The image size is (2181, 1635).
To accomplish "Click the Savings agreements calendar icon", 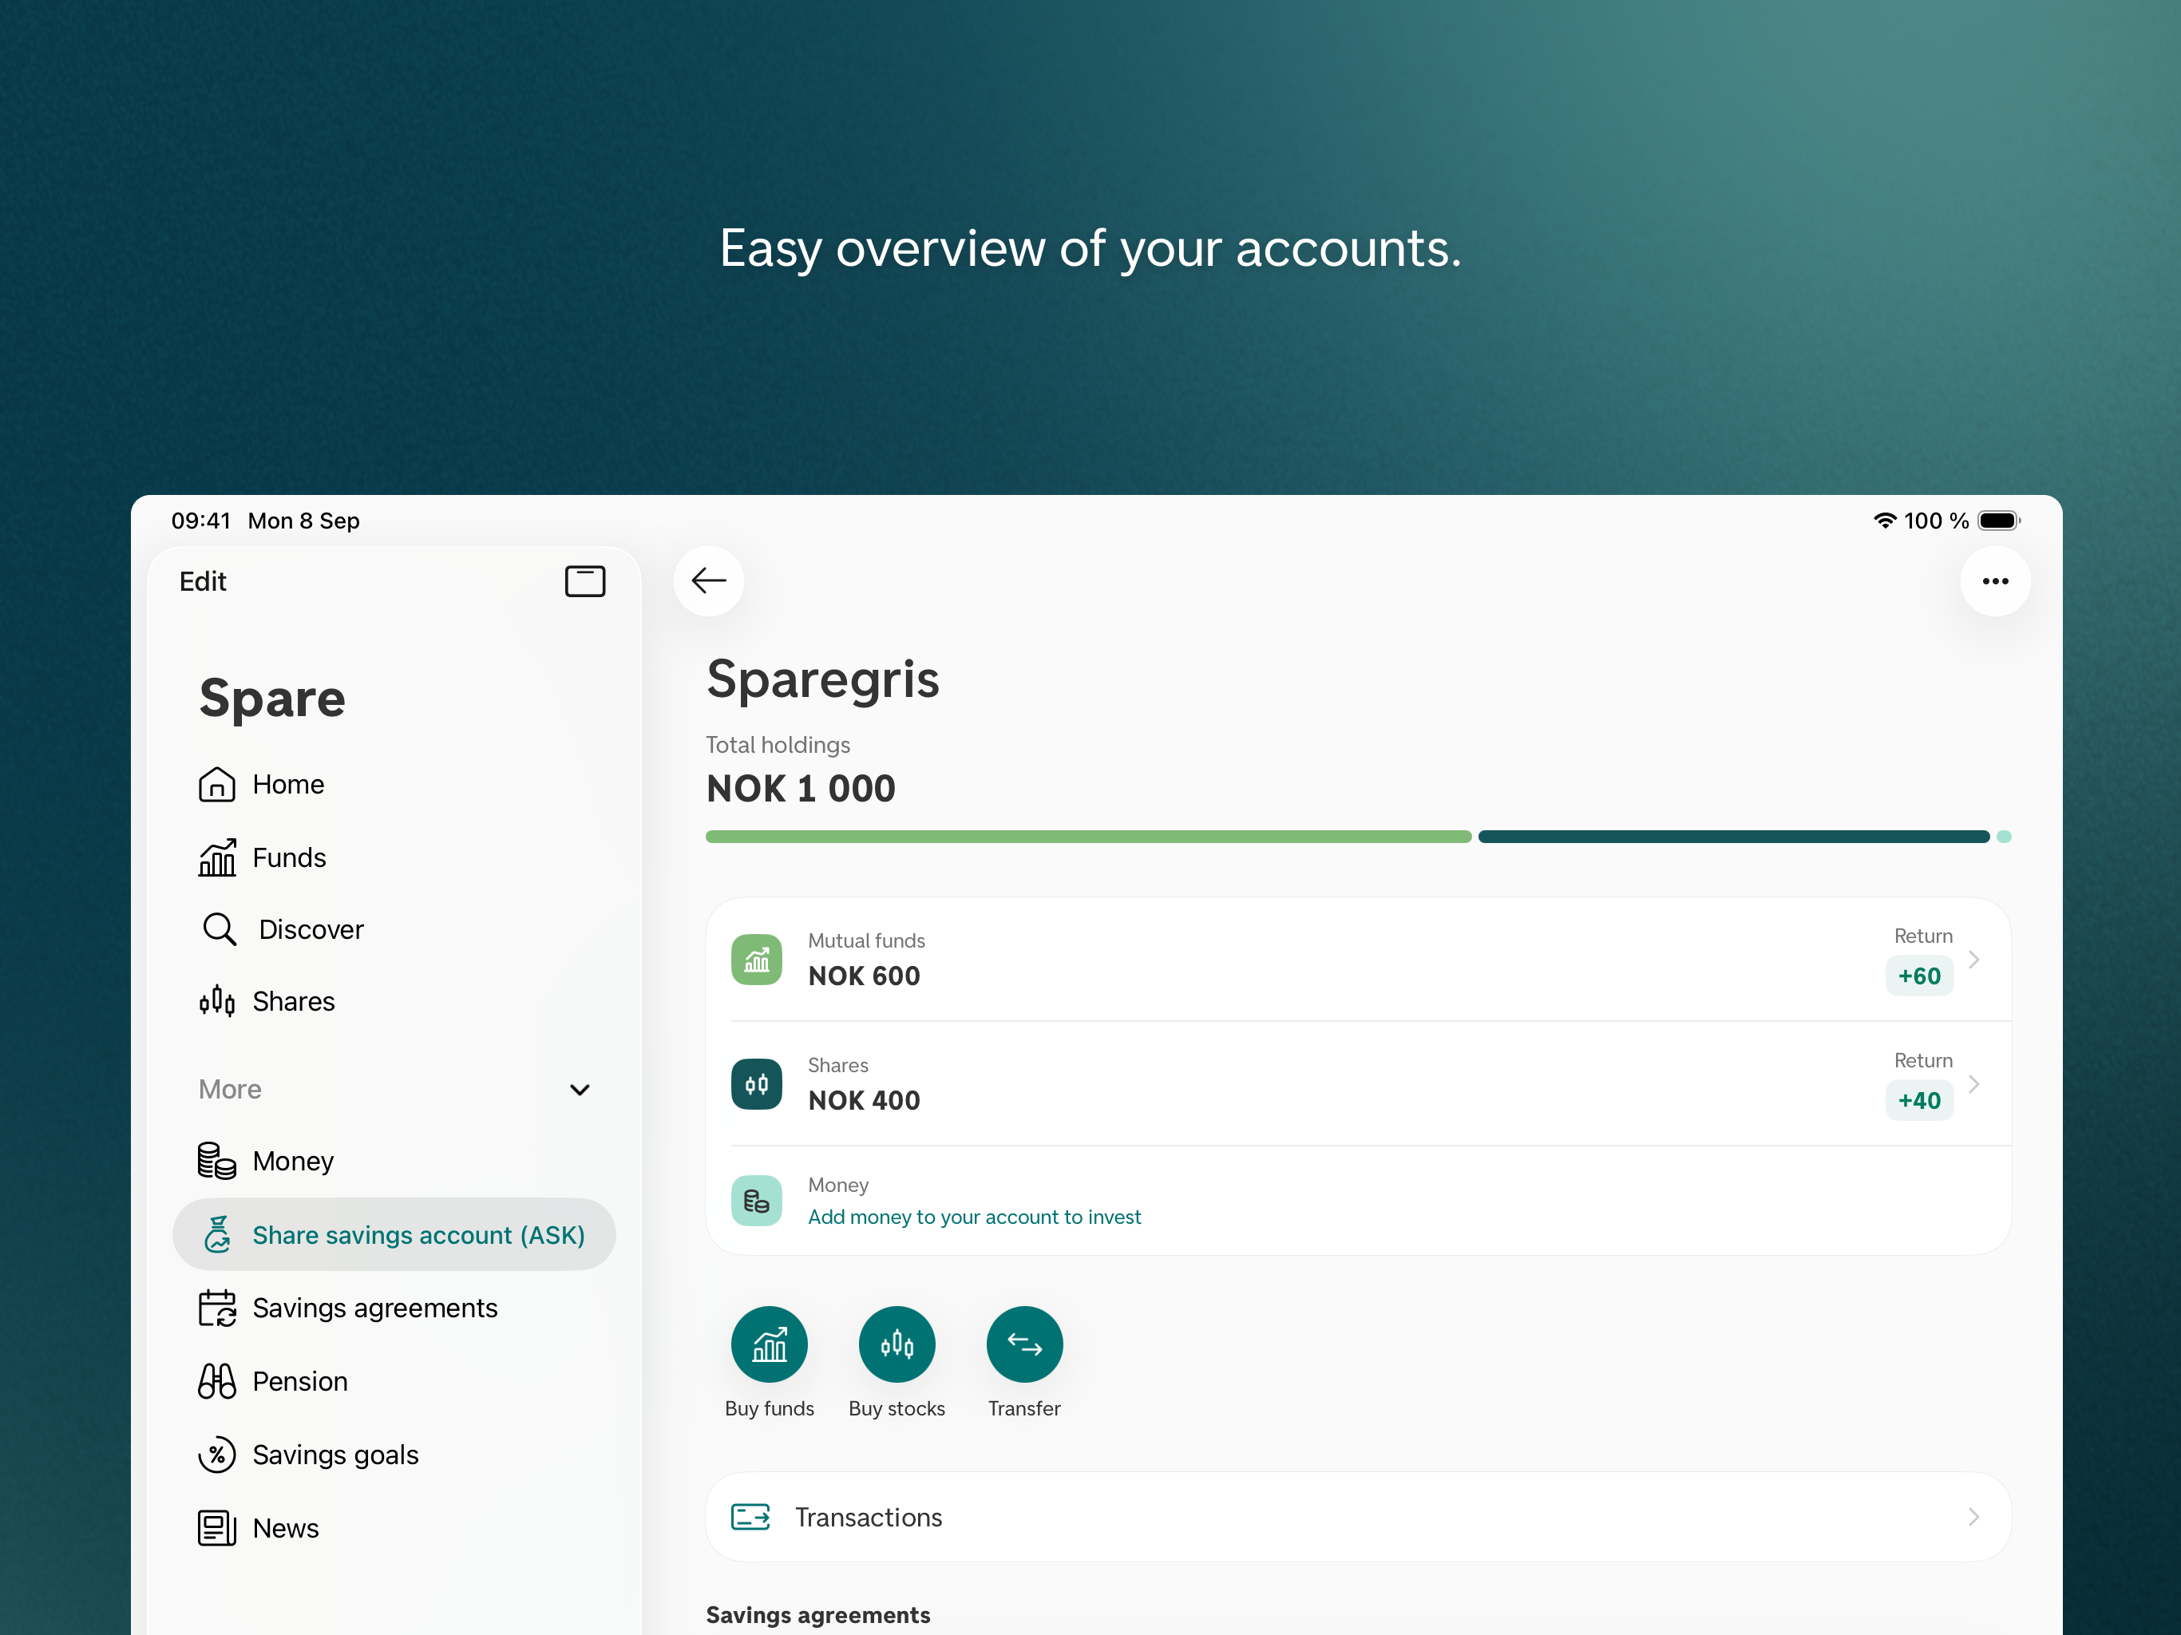I will [217, 1308].
